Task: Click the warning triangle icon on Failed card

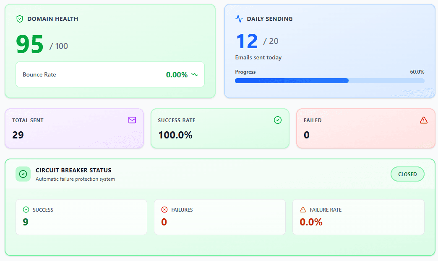Action: (424, 120)
